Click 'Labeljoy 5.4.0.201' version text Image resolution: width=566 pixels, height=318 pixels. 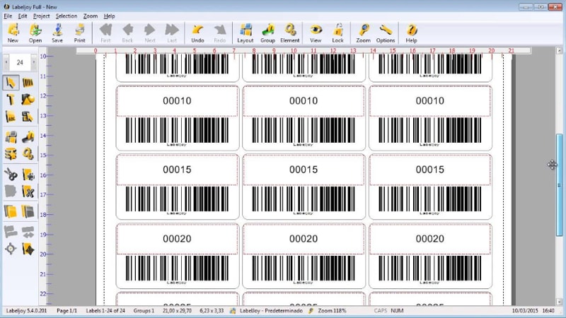click(26, 310)
